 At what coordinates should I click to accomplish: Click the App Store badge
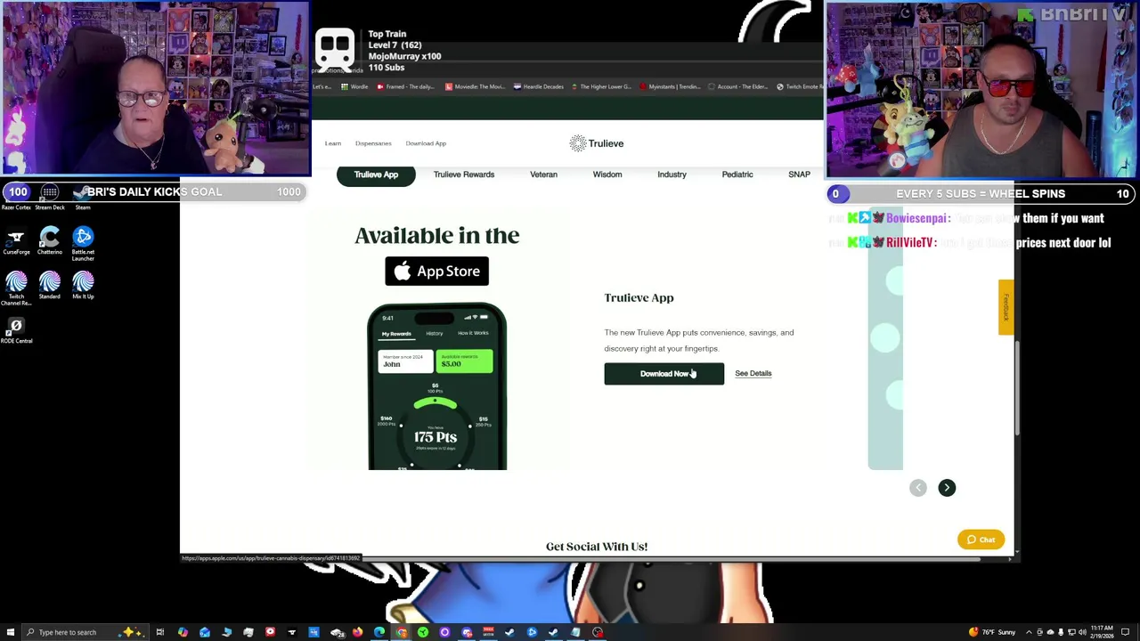pyautogui.click(x=436, y=272)
